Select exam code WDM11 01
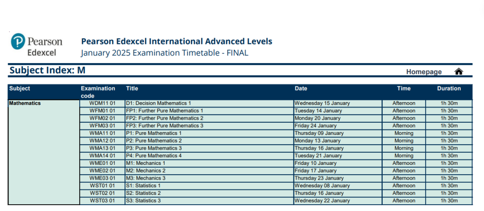The width and height of the screenshot is (484, 211). (102, 103)
